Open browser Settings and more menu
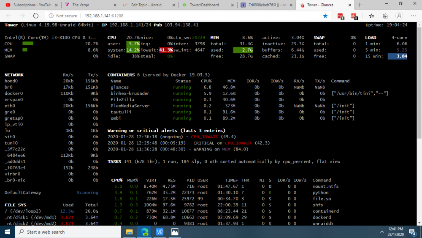Screen dimensions: 422x238 [413, 16]
